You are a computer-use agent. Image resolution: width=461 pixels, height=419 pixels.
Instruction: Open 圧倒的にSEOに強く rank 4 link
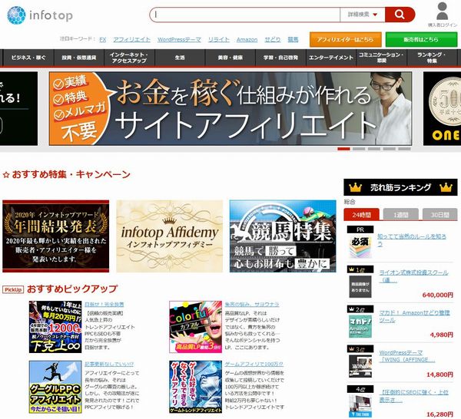(x=413, y=396)
